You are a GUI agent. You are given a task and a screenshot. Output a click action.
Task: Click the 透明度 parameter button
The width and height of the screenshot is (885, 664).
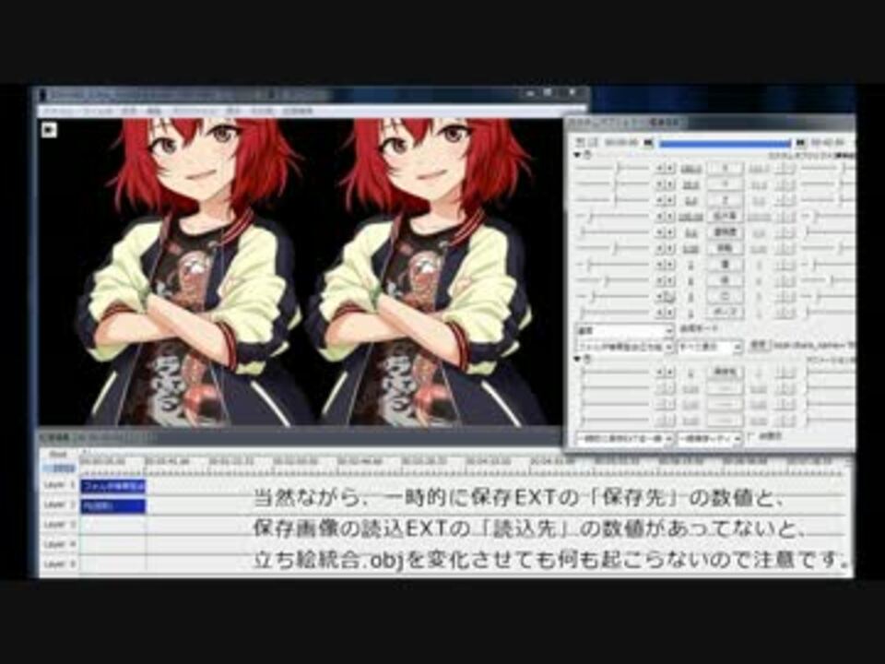point(726,232)
